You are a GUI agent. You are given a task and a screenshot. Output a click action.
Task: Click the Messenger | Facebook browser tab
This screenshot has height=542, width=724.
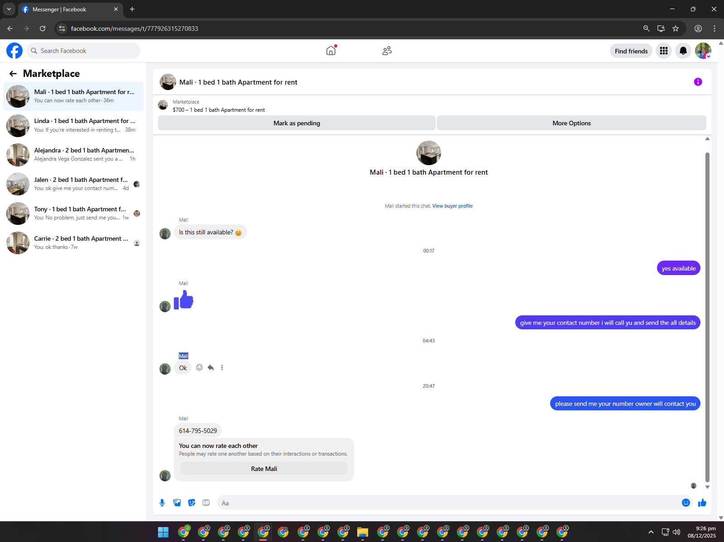point(70,10)
